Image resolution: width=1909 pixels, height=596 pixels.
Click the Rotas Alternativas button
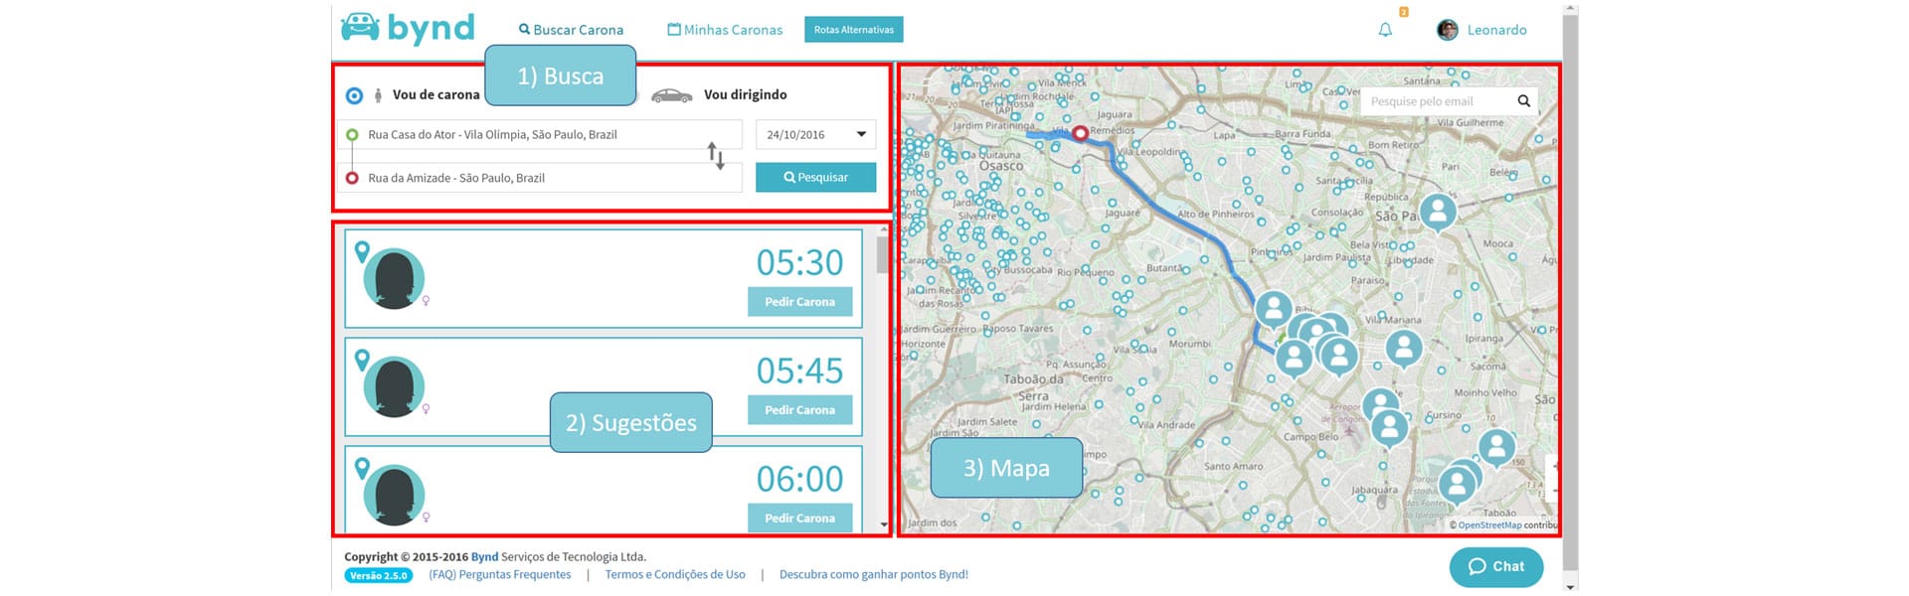(x=853, y=30)
